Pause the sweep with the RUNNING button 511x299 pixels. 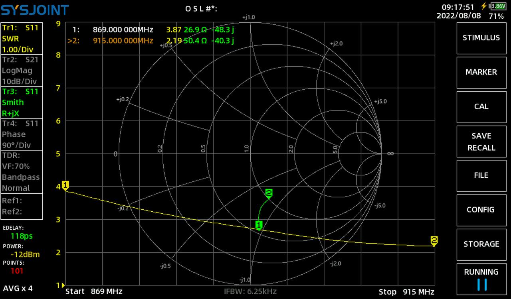coord(481,279)
